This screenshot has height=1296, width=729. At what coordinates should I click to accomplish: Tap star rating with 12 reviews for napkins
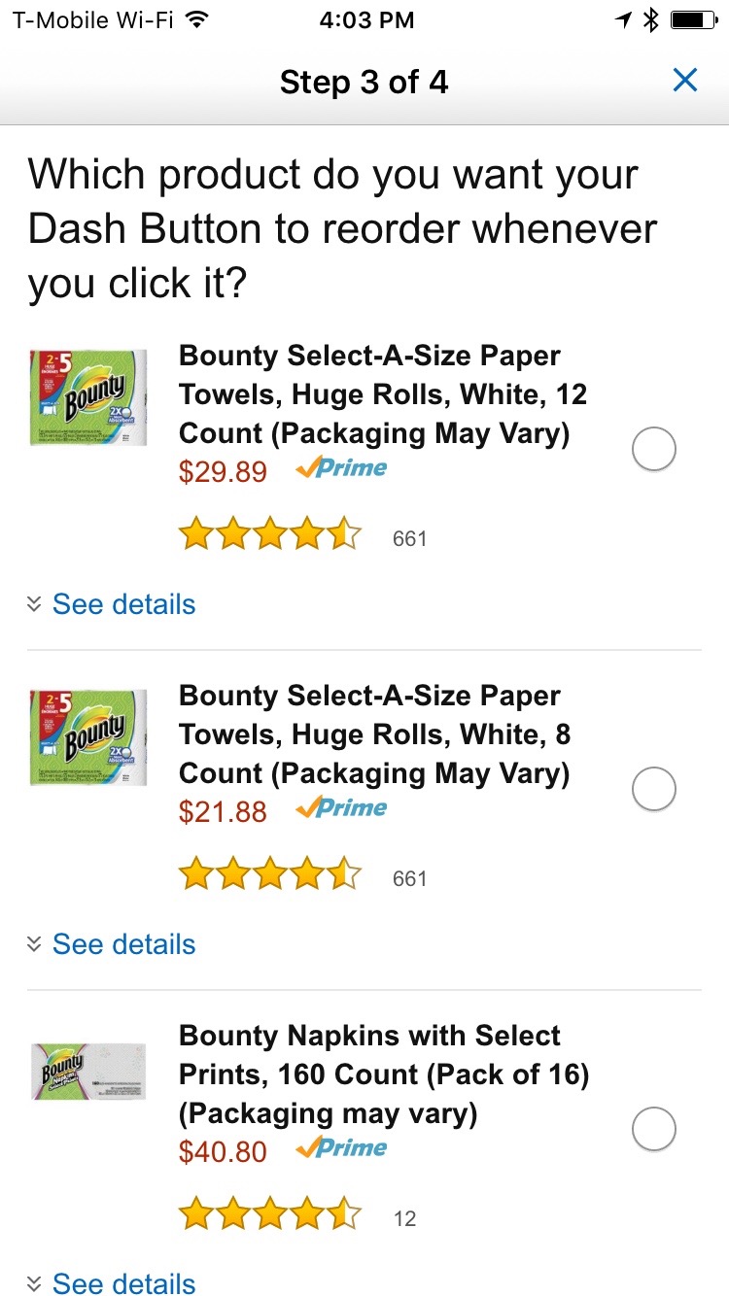[x=269, y=1215]
